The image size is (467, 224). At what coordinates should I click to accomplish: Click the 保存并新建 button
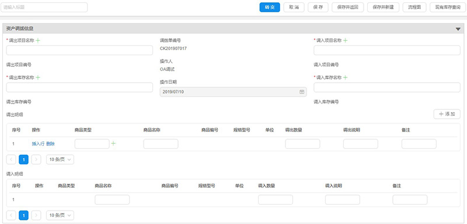tap(384, 8)
